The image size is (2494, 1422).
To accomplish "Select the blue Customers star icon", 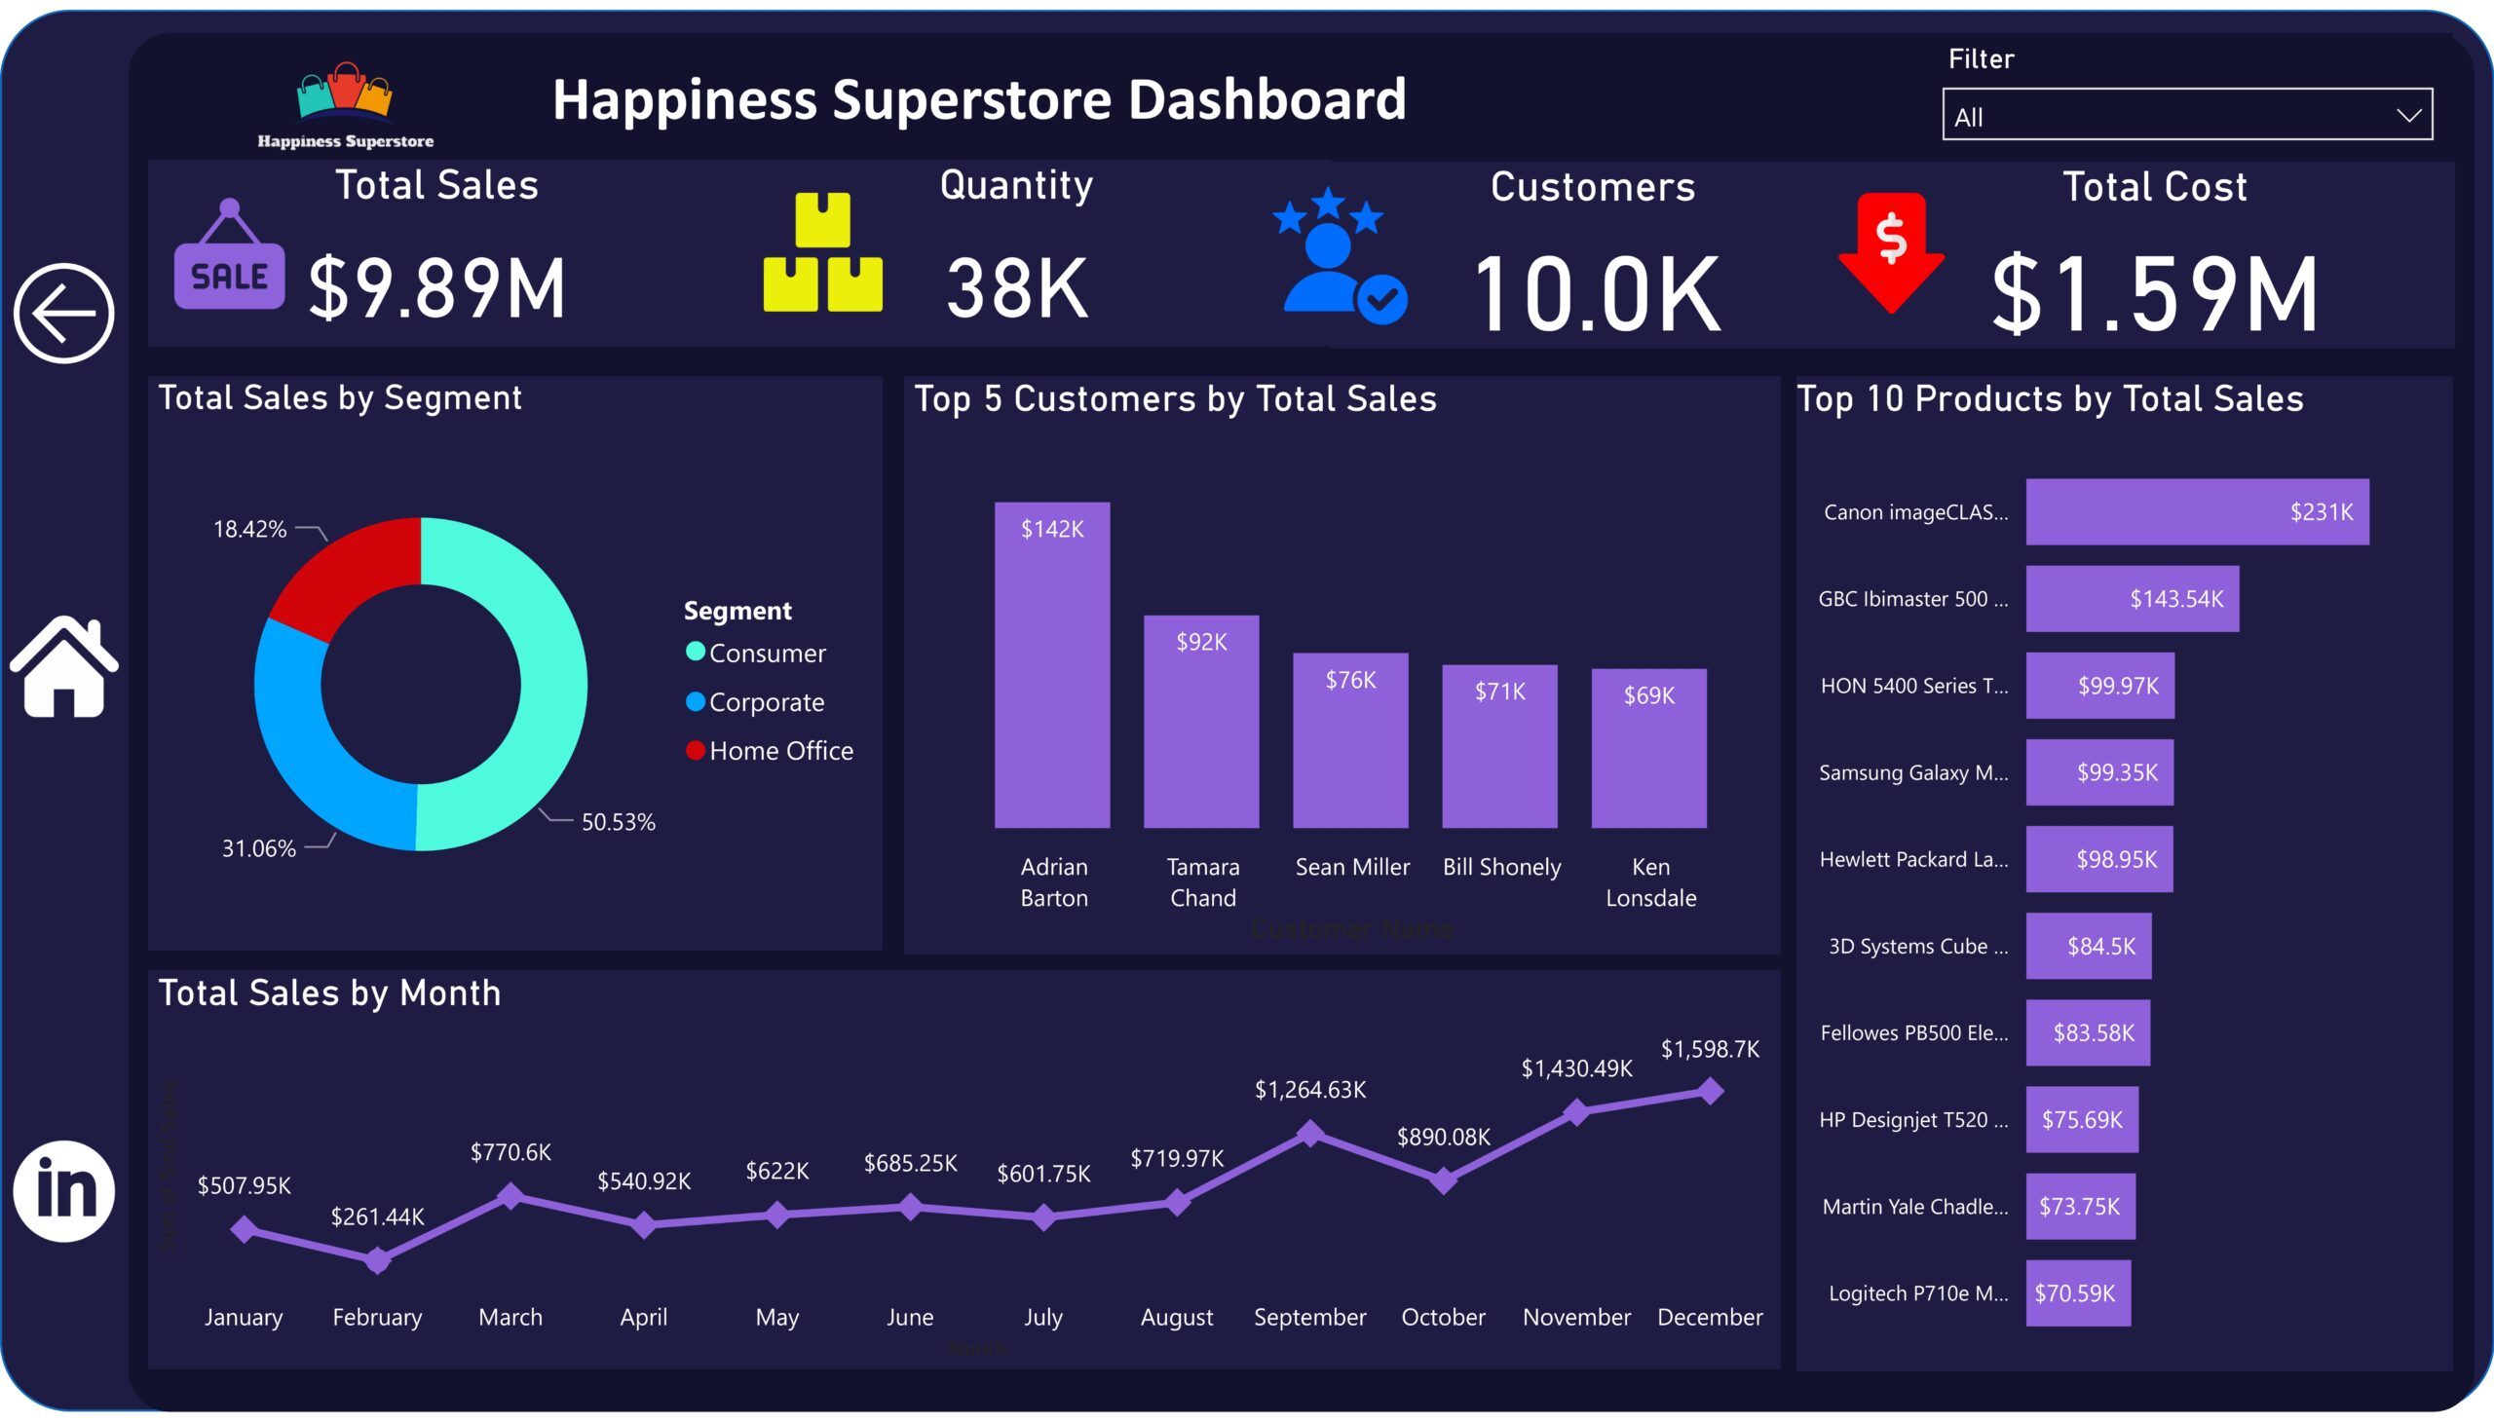I will click(x=1340, y=255).
